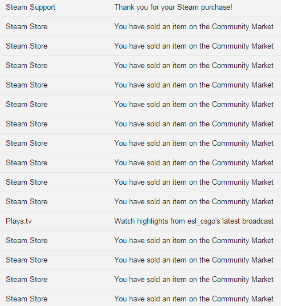The width and height of the screenshot is (281, 306).
Task: Select second Steam Store email below Steam Support
Action: click(x=140, y=46)
